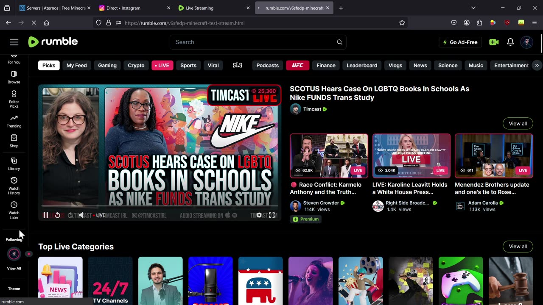Bookmark this page with the star icon

coord(402,23)
